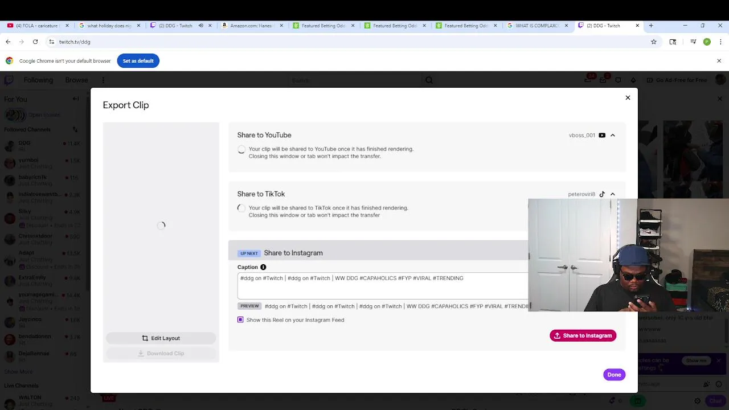Open Chrome profile avatar
Screen dimensions: 729x410
(x=707, y=42)
